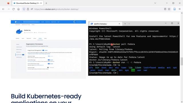Viewport: 183px width, 103px height.
Task: Click the highlighted 'tmp' directory
Action: click(x=133, y=70)
